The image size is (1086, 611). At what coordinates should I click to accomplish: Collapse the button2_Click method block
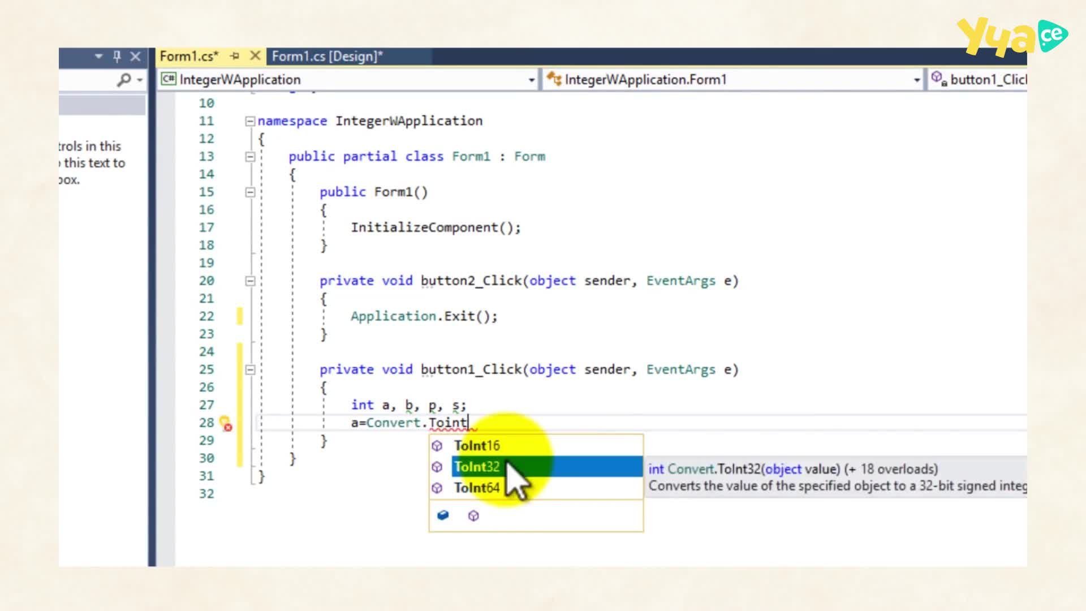(250, 281)
